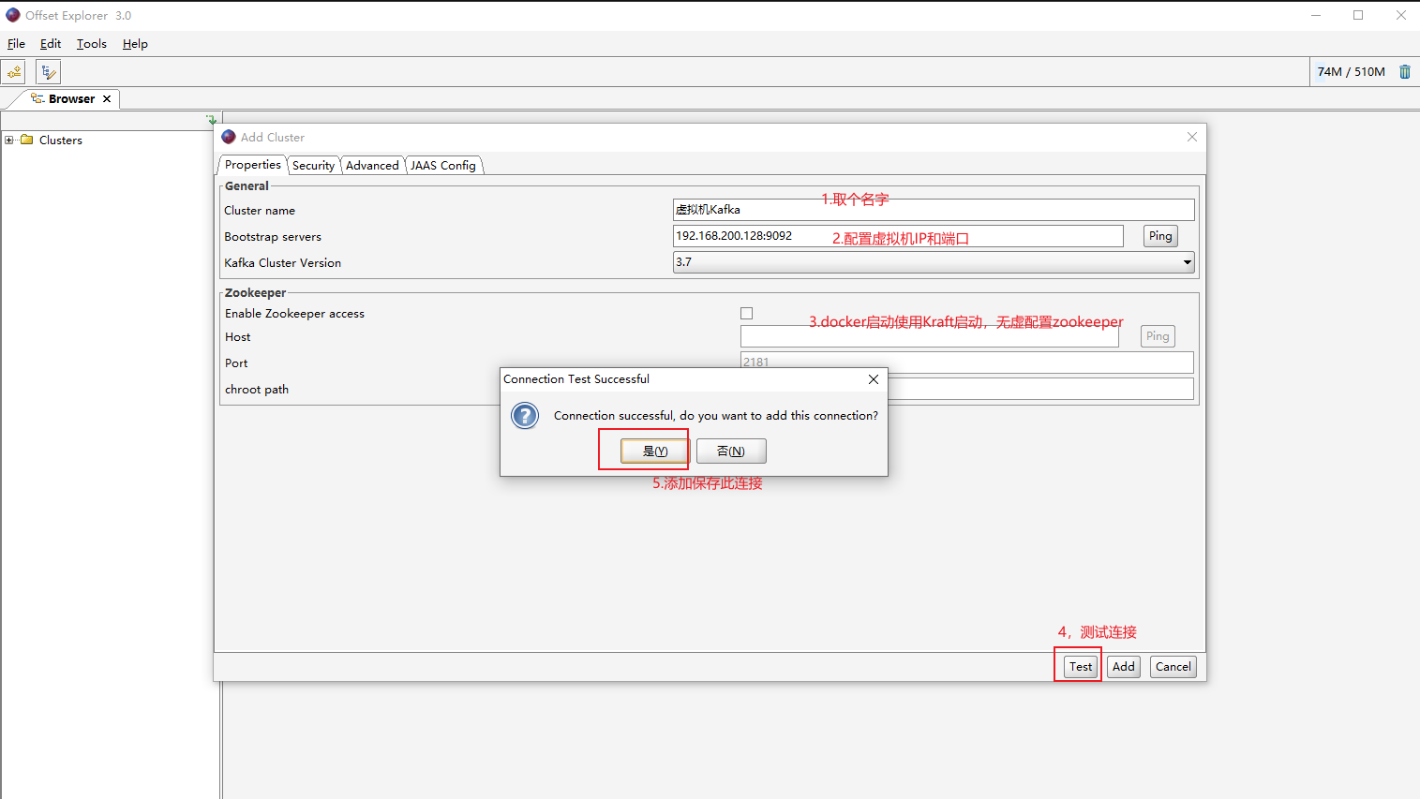Click the Zookeeper Port field
Screen dimensions: 1420x799
click(967, 363)
